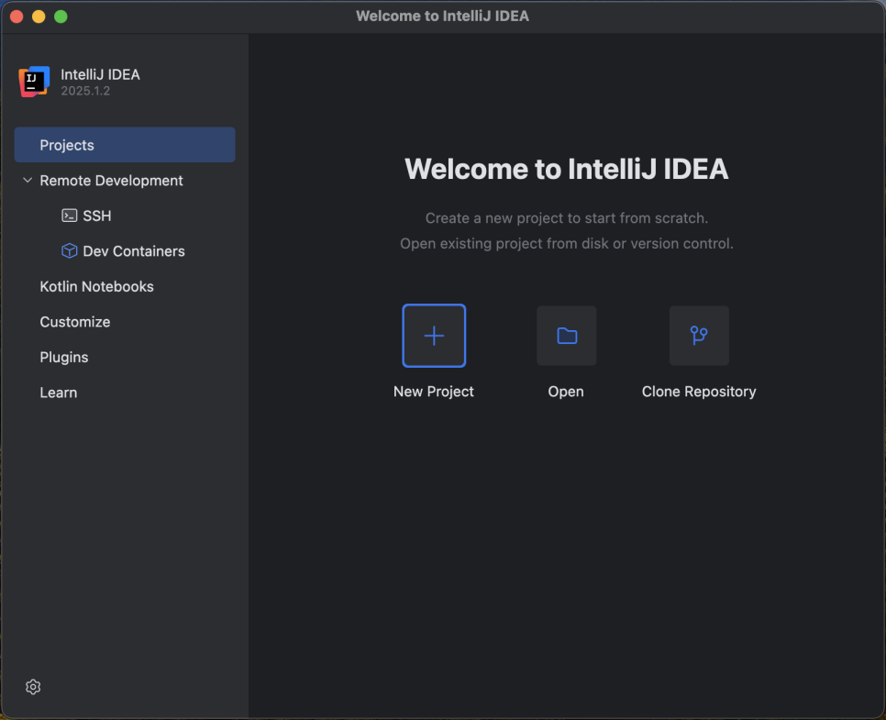Click the SSH terminal icon

(x=69, y=216)
